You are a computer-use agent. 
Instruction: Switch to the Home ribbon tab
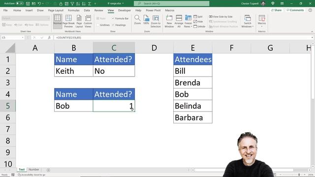coord(17,10)
